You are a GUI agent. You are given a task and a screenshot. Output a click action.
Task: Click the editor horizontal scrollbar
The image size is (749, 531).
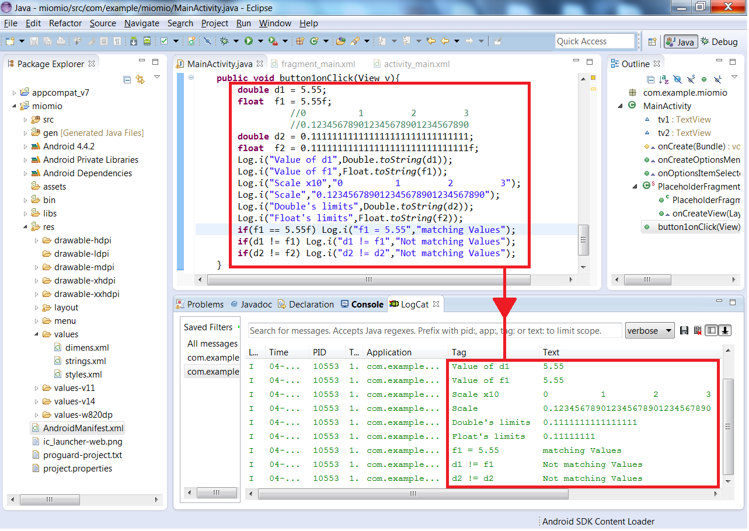[x=368, y=280]
